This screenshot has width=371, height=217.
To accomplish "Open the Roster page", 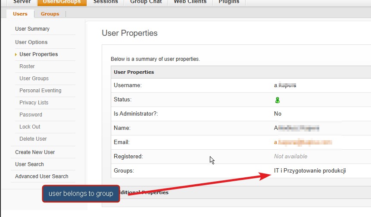I will pos(27,66).
